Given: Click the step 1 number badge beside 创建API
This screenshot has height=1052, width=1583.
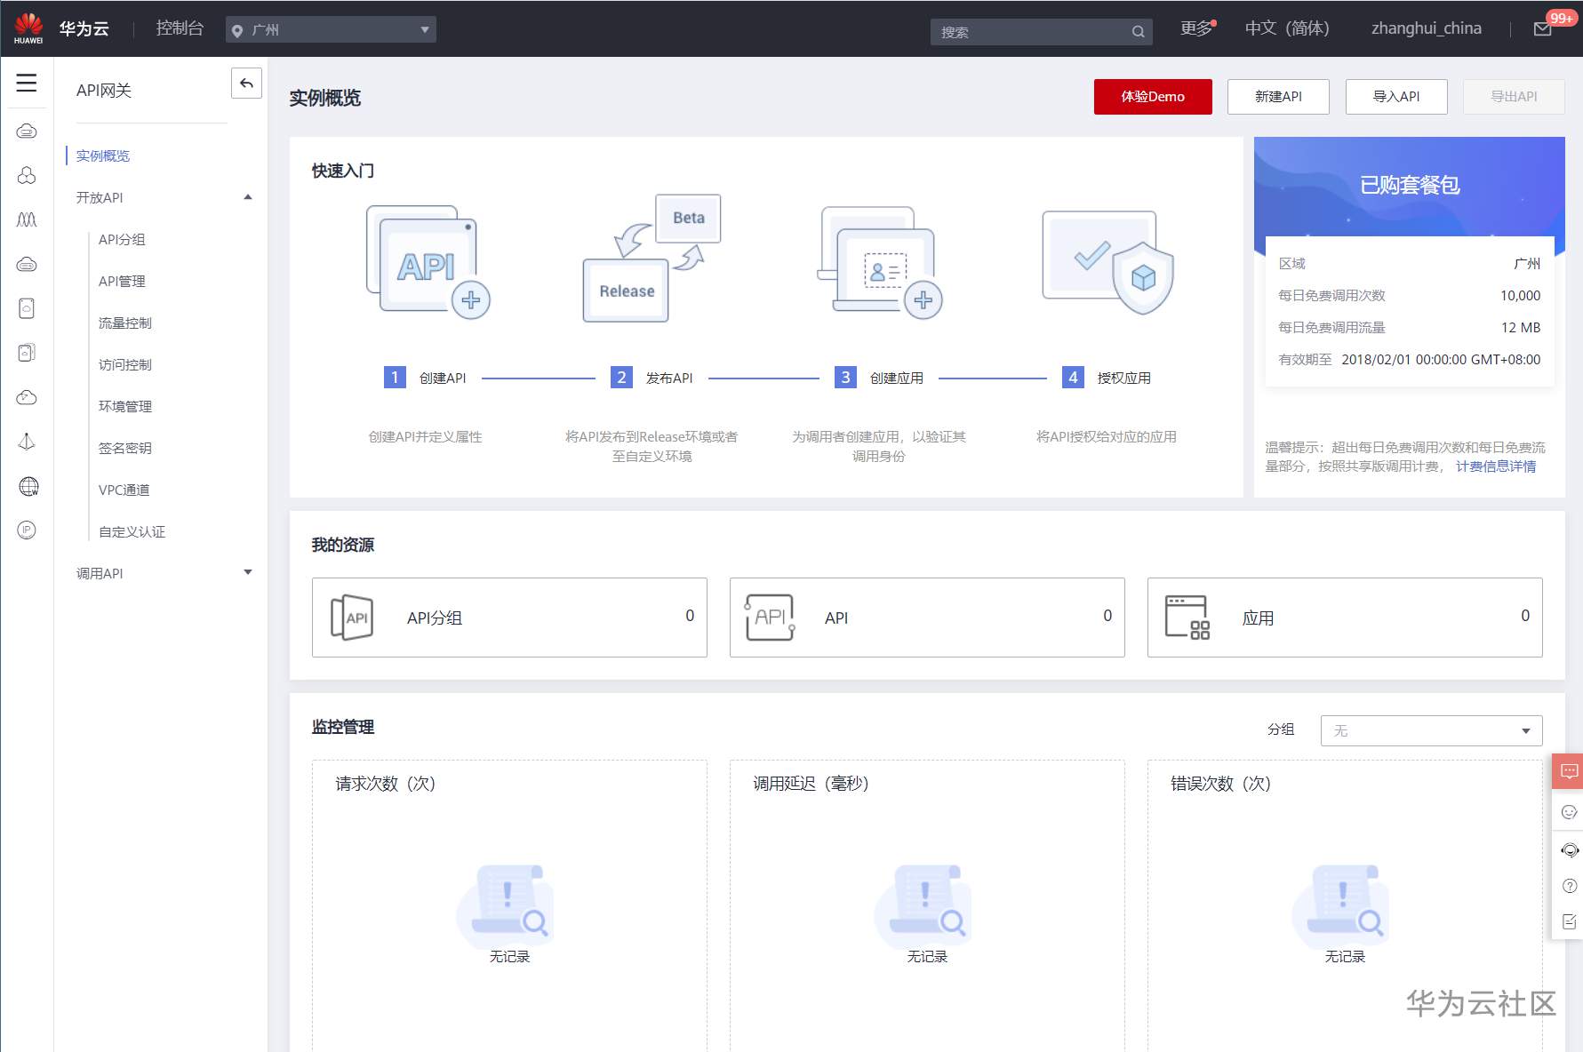Looking at the screenshot, I should click(x=395, y=378).
